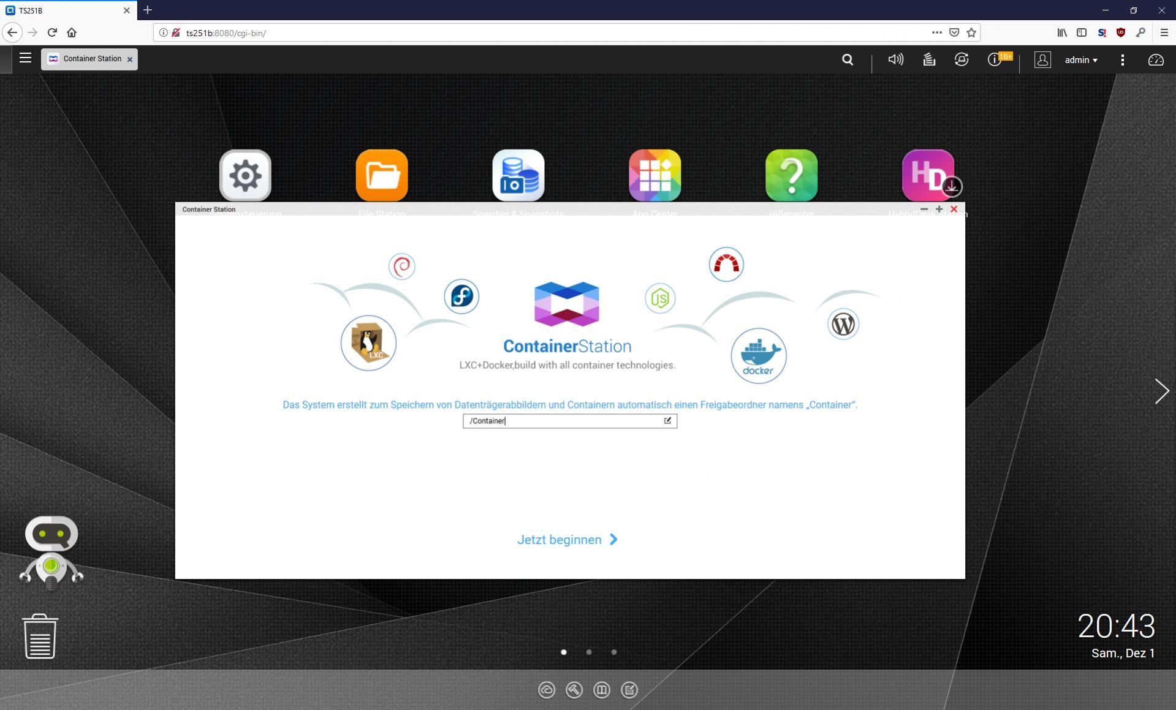The height and width of the screenshot is (710, 1176).
Task: Open external devices sync icon
Action: click(962, 59)
